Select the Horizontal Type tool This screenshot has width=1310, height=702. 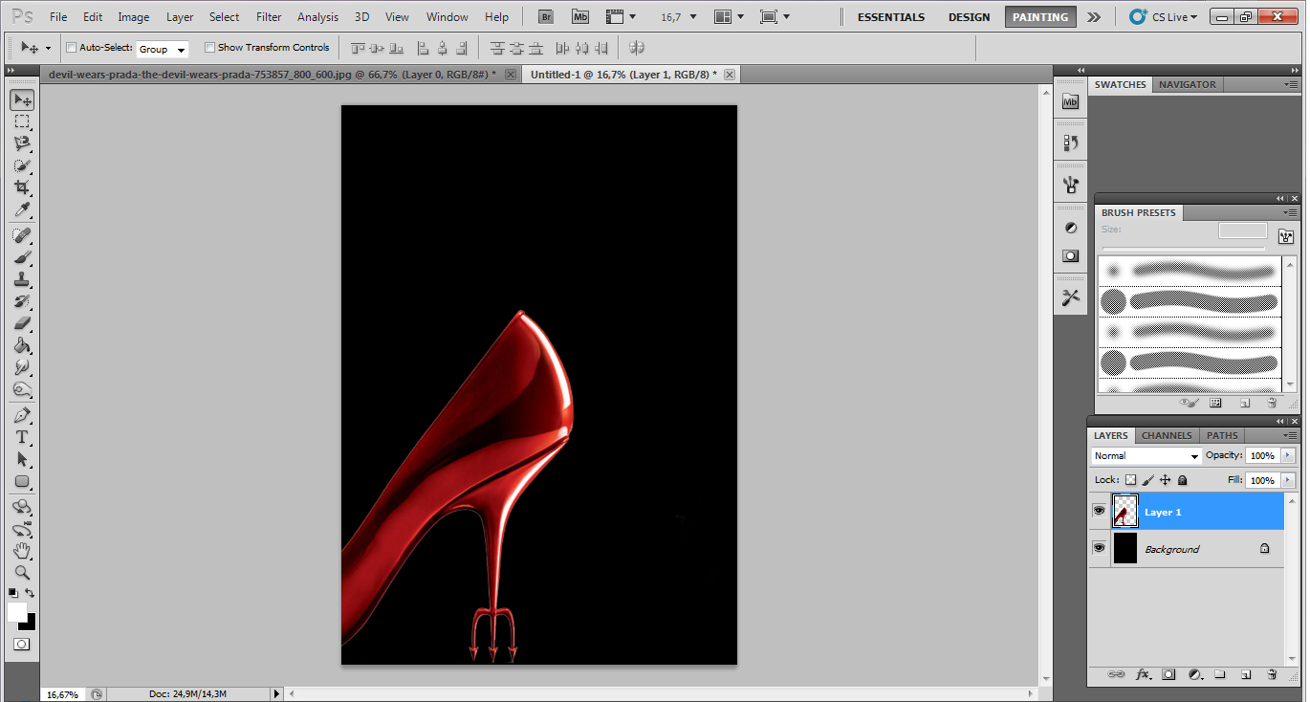21,437
